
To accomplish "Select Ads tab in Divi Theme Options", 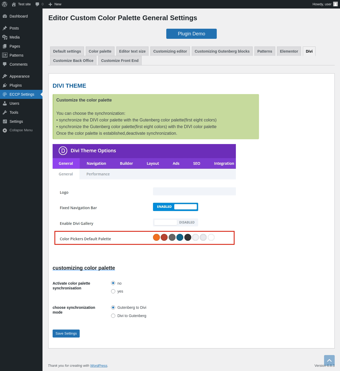I will [176, 163].
